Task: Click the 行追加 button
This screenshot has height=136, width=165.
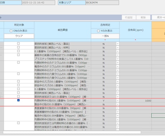Action: coord(129,18)
